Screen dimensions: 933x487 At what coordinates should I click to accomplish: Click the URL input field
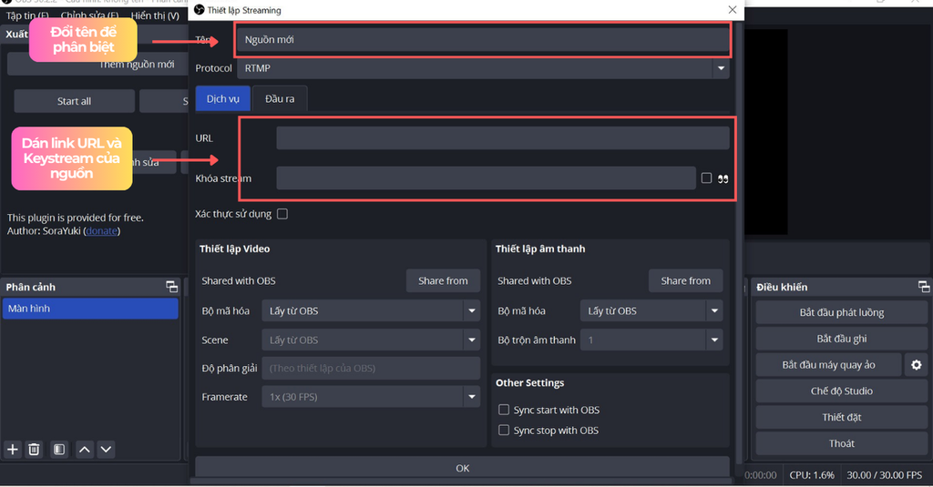click(x=503, y=138)
